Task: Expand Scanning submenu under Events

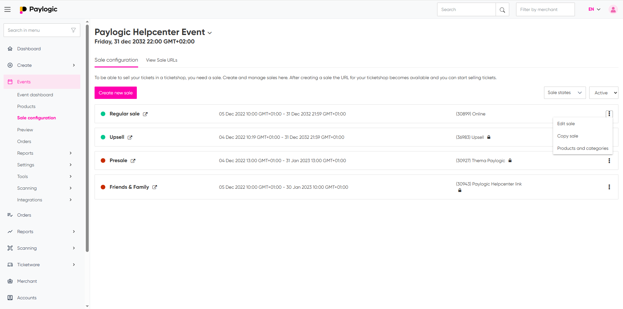Action: coord(71,188)
